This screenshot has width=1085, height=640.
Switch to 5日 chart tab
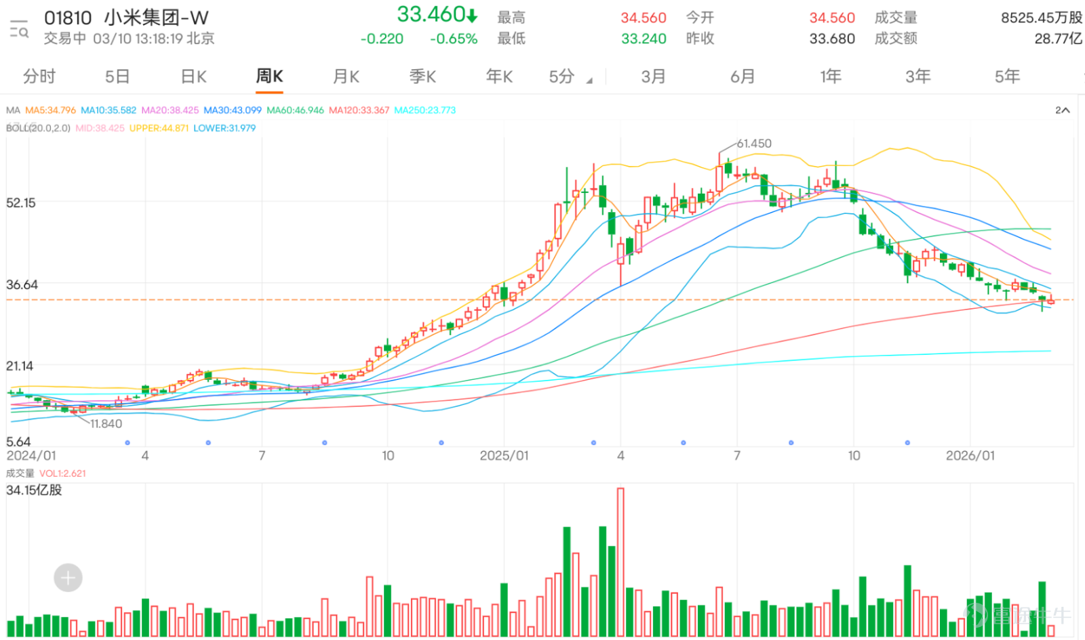tap(117, 77)
